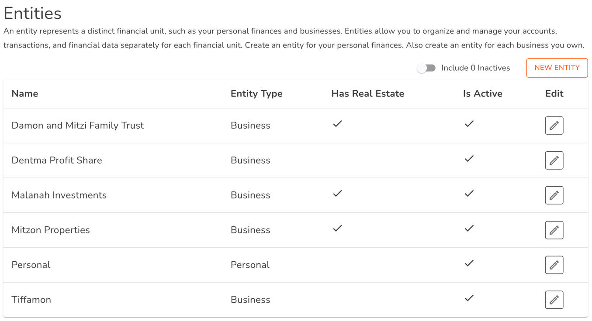Sort by the Name column header
The height and width of the screenshot is (321, 592).
pyautogui.click(x=25, y=94)
